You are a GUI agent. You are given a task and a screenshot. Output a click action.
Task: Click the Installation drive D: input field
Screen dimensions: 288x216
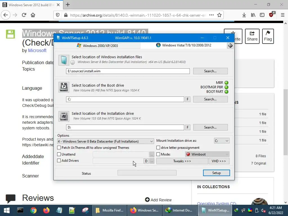tap(125, 127)
